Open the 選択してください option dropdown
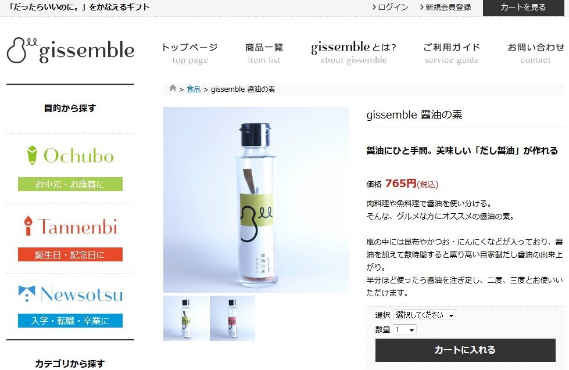The image size is (569, 370). click(x=424, y=315)
